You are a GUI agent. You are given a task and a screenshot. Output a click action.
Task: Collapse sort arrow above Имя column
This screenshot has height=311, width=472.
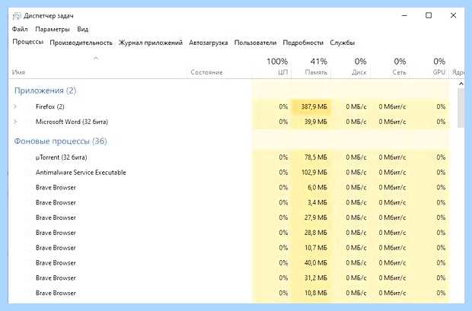coord(96,58)
